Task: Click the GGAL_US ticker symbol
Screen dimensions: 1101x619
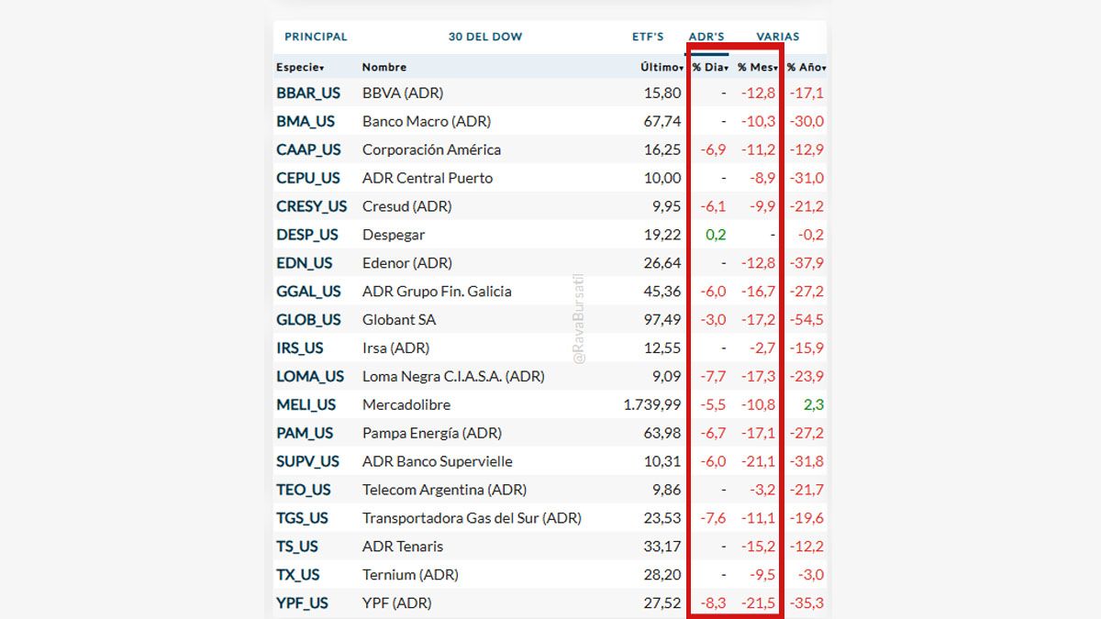Action: [308, 292]
